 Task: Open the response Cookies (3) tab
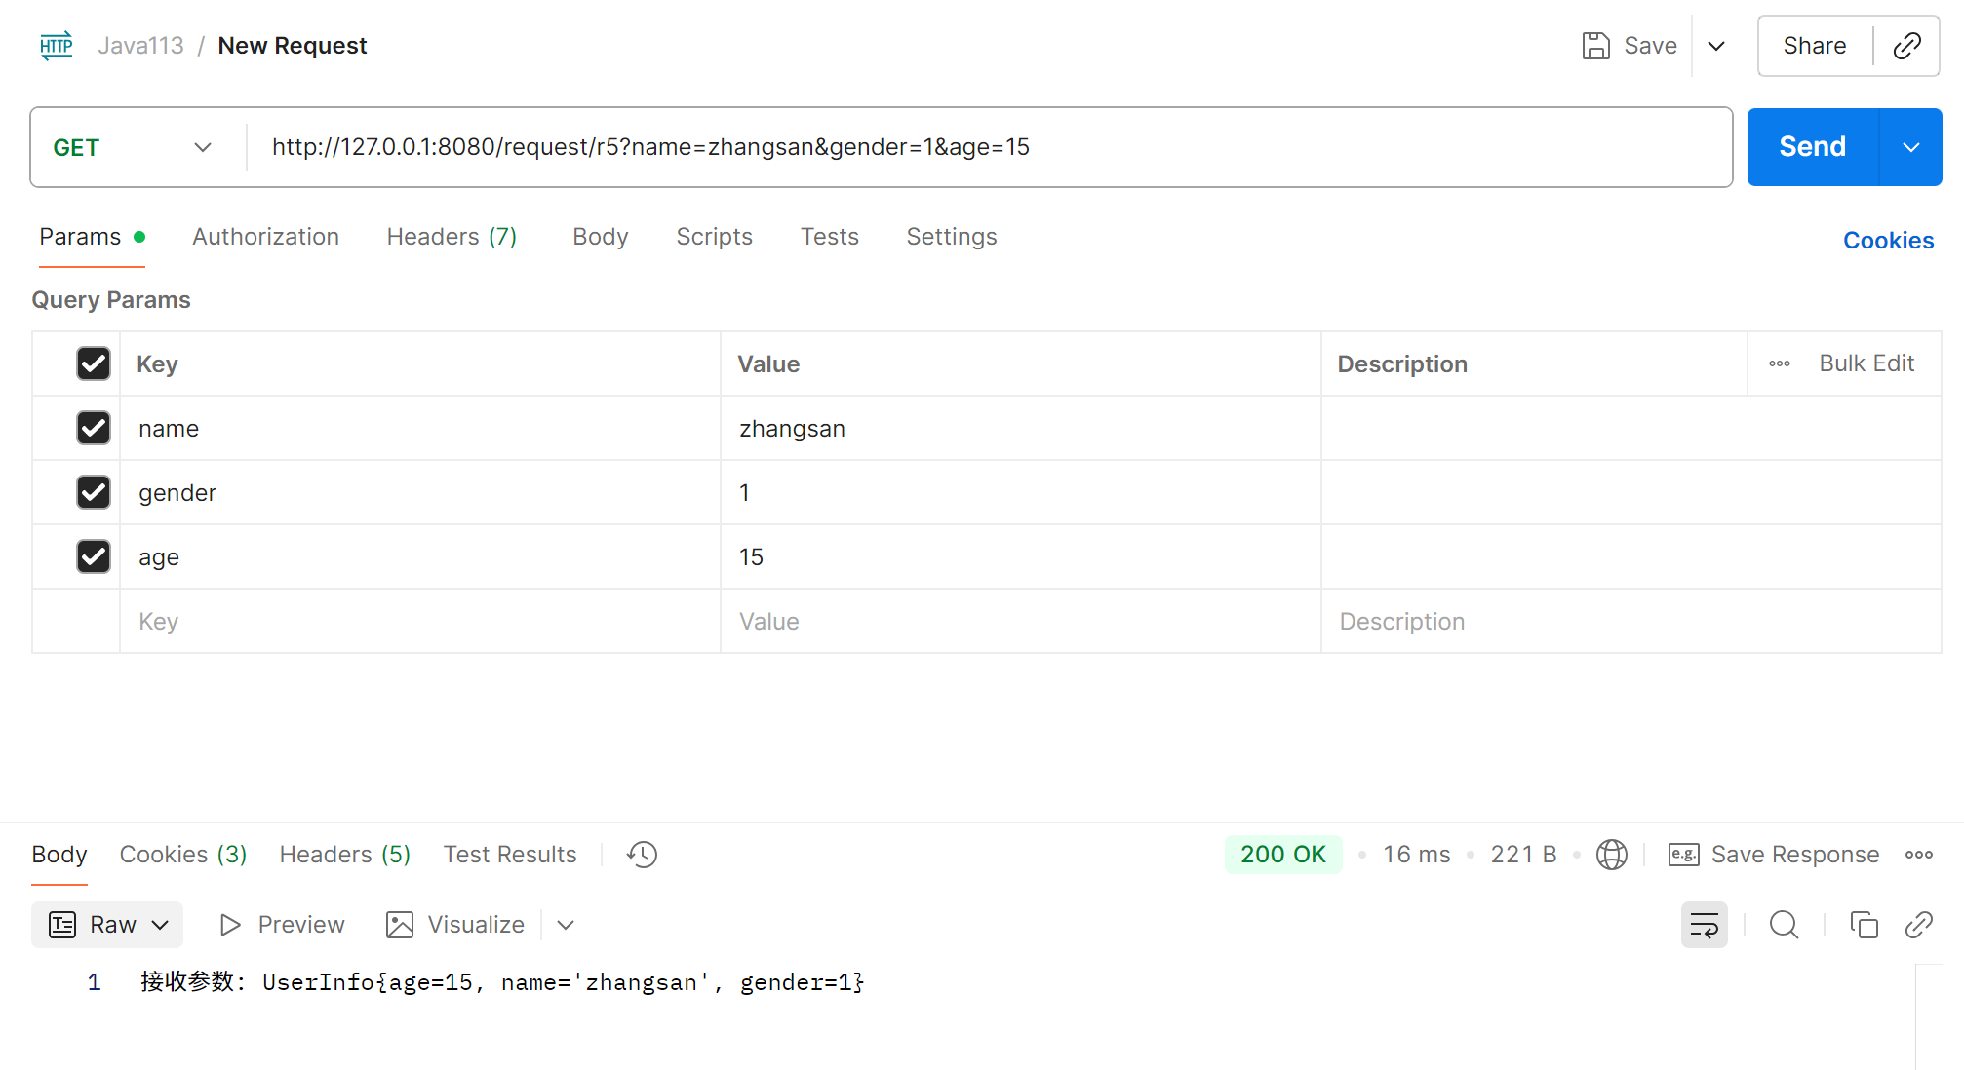pyautogui.click(x=182, y=855)
